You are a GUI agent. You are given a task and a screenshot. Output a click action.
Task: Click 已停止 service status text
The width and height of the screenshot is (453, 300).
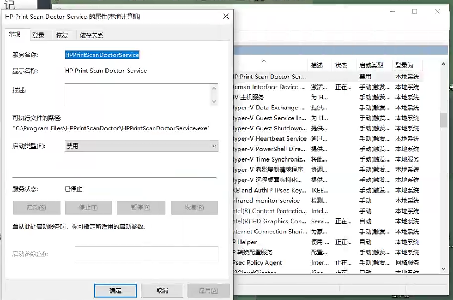point(73,189)
